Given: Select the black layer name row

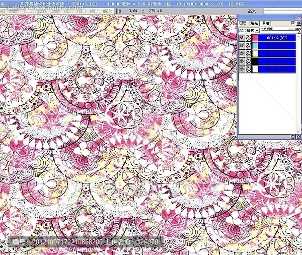Looking at the screenshot, I should tap(277, 61).
